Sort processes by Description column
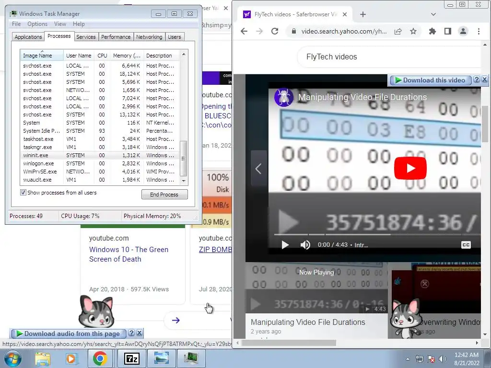The image size is (491, 368). tap(161, 56)
